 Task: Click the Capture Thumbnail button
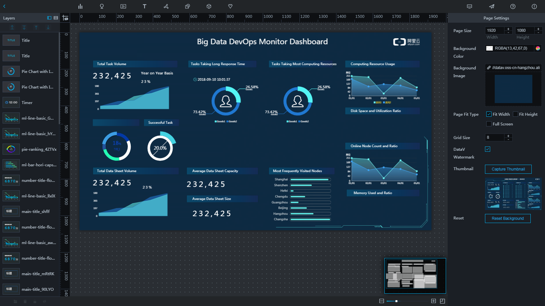click(508, 169)
